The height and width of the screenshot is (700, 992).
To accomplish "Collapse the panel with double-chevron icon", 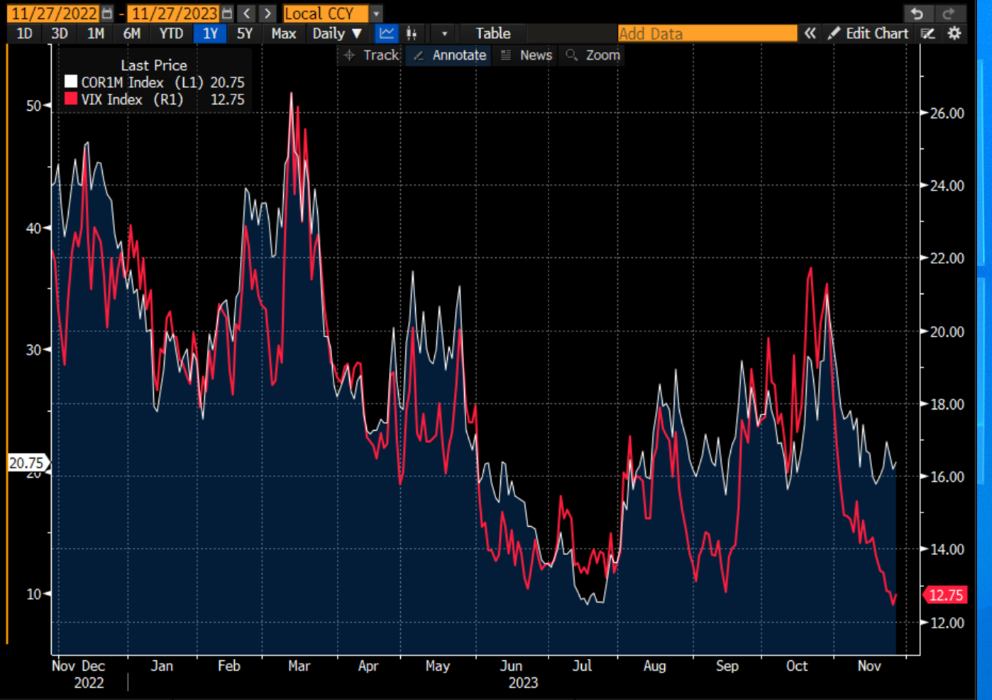I will click(810, 33).
